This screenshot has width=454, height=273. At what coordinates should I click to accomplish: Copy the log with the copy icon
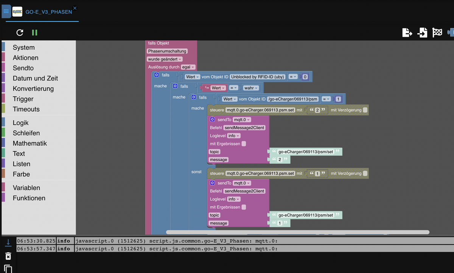(x=8, y=269)
